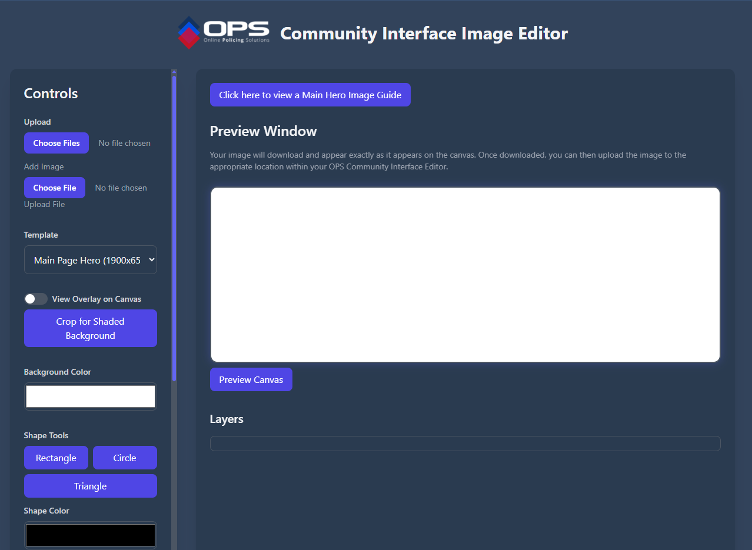
Task: Click Choose File above Upload File label
Action: (x=55, y=188)
